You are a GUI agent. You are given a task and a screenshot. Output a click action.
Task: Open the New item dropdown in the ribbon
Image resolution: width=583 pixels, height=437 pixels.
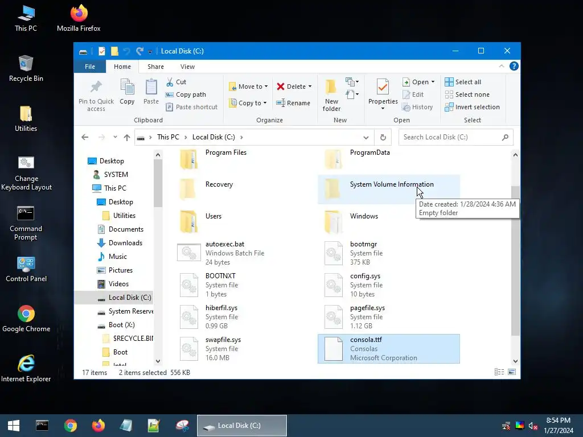352,82
